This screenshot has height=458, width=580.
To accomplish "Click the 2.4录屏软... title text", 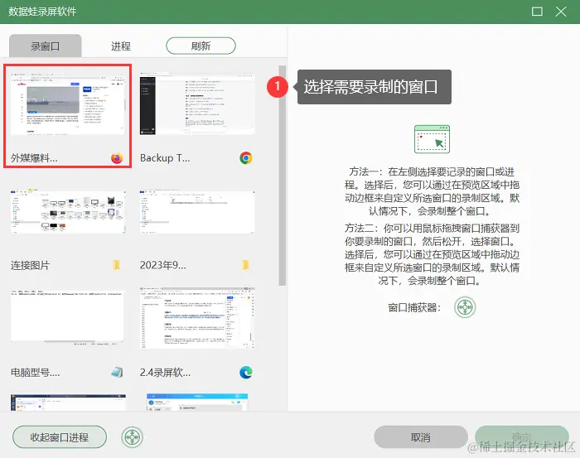I will [165, 372].
